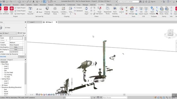
Task: Click Purge Ref Geom icon
Action: coord(100,9)
